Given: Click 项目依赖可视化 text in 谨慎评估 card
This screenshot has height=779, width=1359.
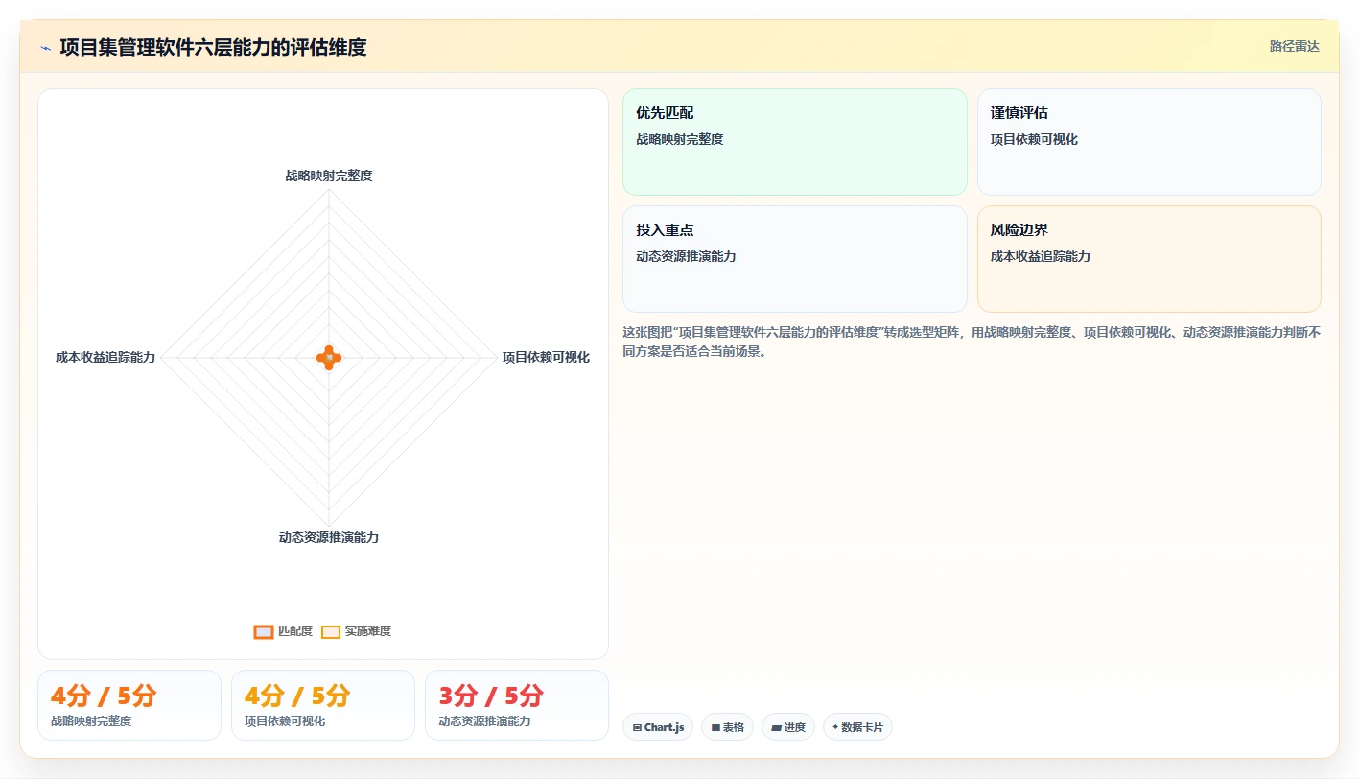Looking at the screenshot, I should (x=1035, y=139).
